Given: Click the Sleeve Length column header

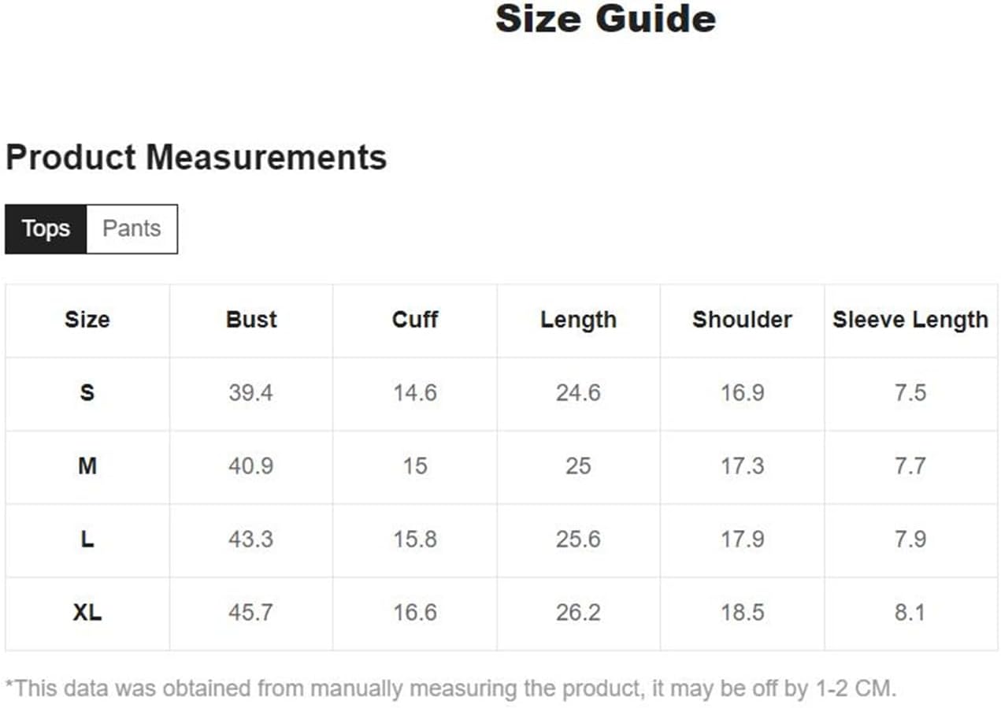Looking at the screenshot, I should tap(910, 321).
